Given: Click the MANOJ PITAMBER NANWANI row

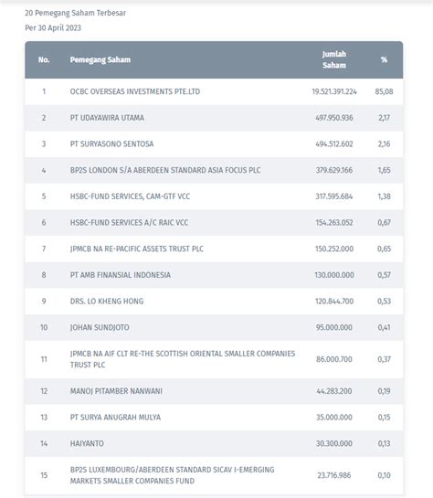Looking at the screenshot, I should [x=214, y=391].
